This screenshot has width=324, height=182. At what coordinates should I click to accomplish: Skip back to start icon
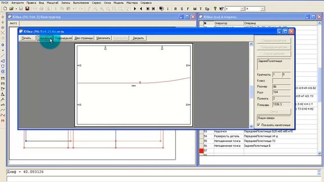point(153,9)
